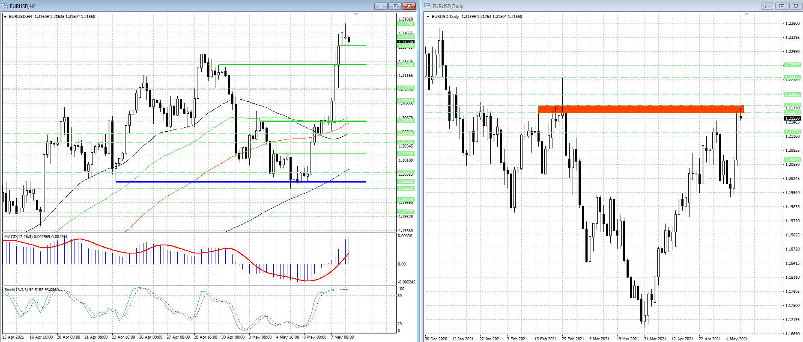Click the green 1.21760 level label on H4
The image size is (803, 342).
point(406,24)
